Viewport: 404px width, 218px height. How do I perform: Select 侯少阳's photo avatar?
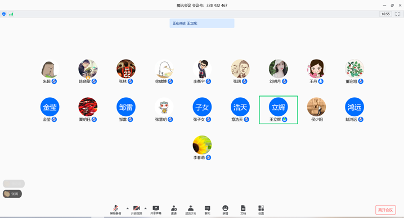coord(316,107)
